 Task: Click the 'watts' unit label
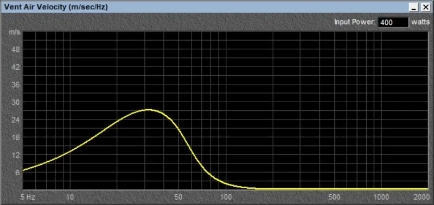(420, 22)
